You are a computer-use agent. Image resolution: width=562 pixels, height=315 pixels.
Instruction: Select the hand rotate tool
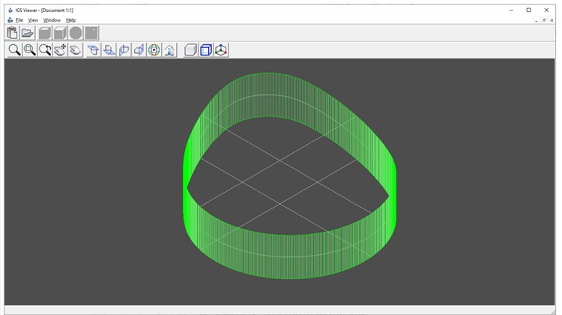pos(75,49)
